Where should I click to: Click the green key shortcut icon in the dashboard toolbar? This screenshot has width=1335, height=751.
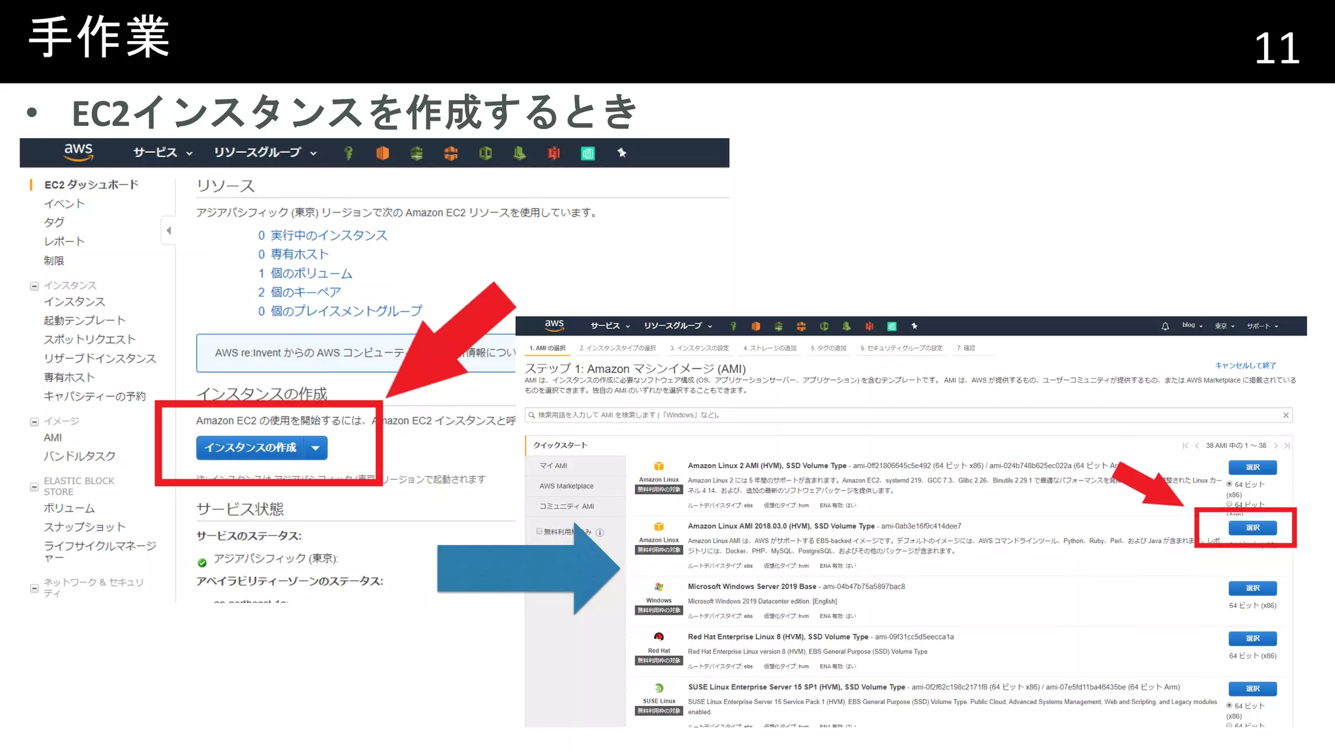coord(349,153)
